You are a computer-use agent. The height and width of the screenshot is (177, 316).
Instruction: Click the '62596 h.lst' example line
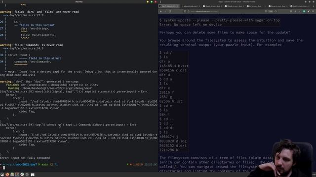[171, 101]
